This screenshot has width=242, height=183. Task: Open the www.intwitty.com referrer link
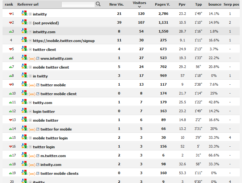click(56, 58)
